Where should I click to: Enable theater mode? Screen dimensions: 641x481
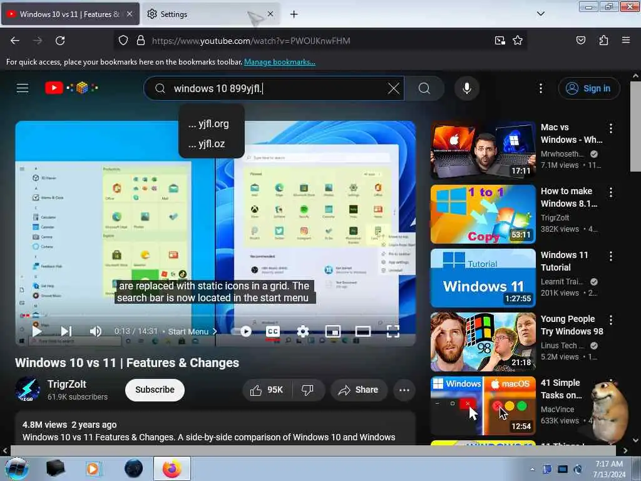pos(362,331)
